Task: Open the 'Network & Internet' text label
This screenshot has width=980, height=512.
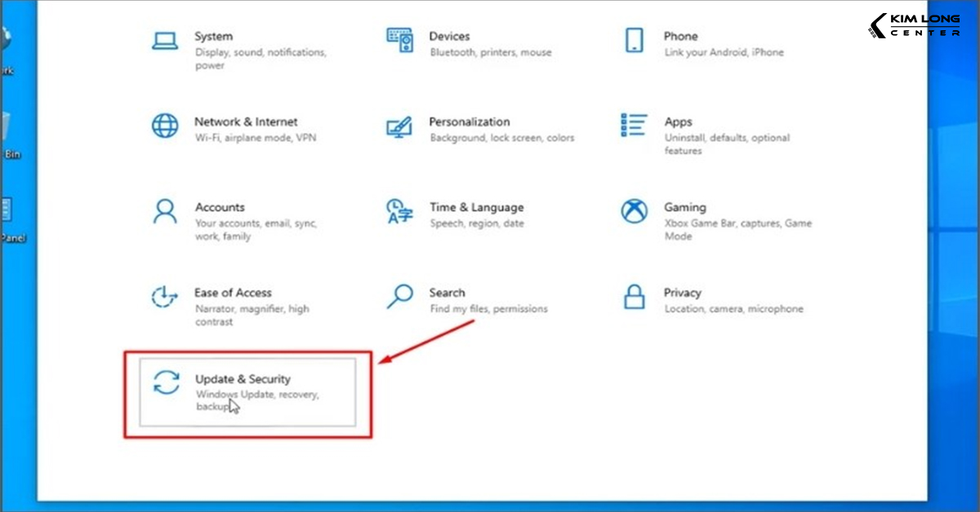Action: pyautogui.click(x=246, y=121)
